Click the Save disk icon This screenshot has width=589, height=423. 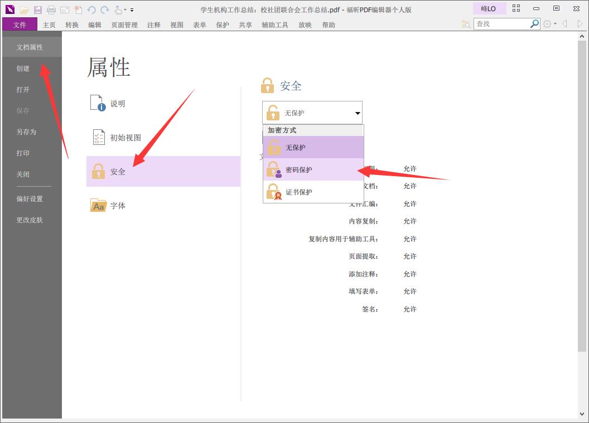[37, 9]
